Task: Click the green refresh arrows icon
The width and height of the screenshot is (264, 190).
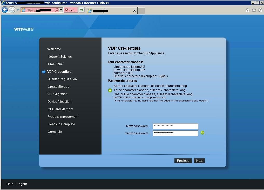Action: point(82,10)
